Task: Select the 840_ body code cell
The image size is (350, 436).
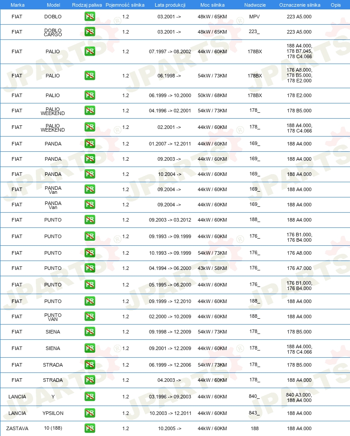Action: pos(254,396)
